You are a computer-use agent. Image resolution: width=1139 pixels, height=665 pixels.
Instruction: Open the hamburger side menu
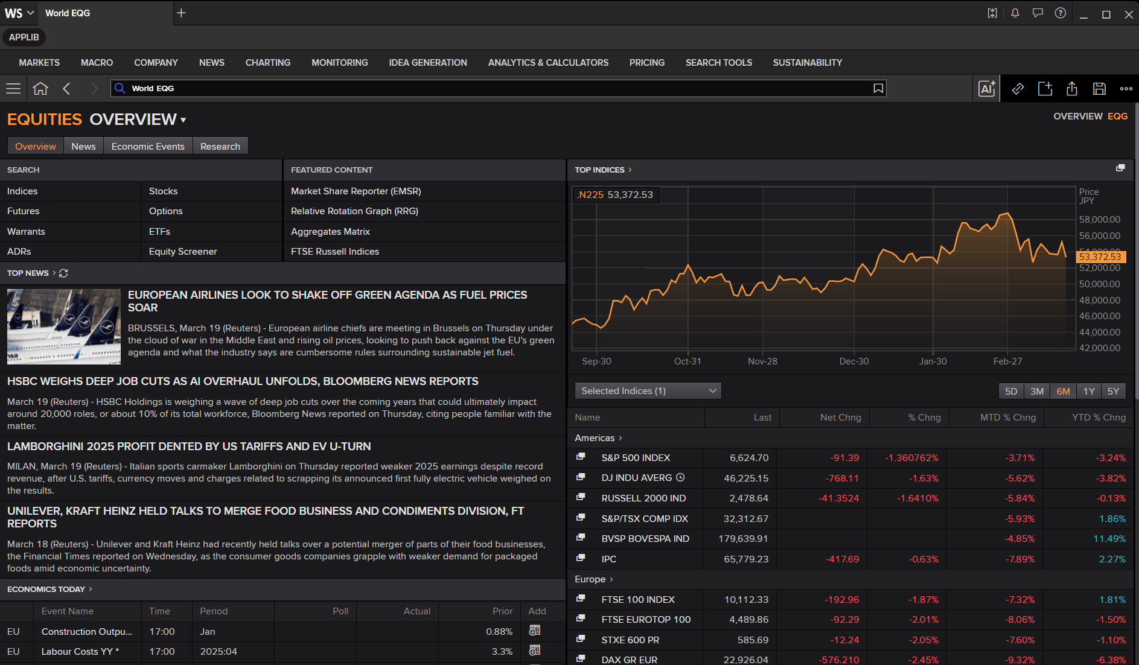click(x=13, y=89)
